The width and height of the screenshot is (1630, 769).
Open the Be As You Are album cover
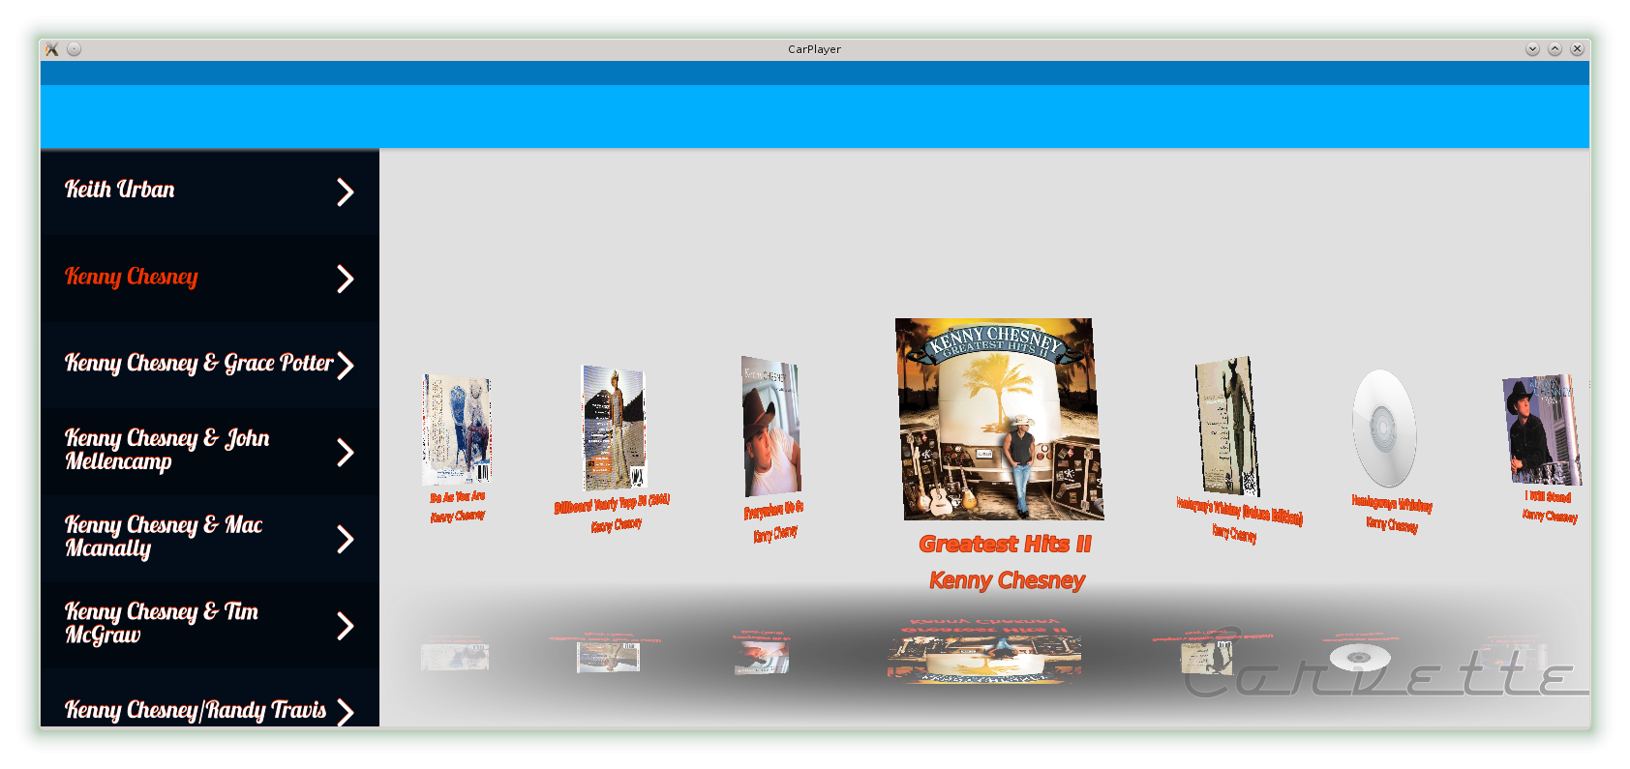click(457, 429)
